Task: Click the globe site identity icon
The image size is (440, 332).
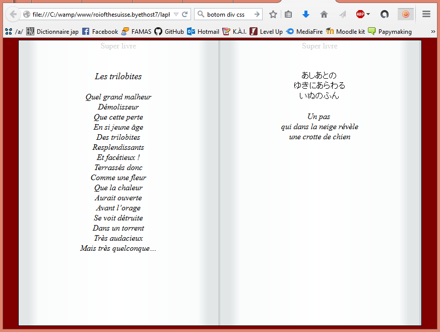Action: pos(27,14)
